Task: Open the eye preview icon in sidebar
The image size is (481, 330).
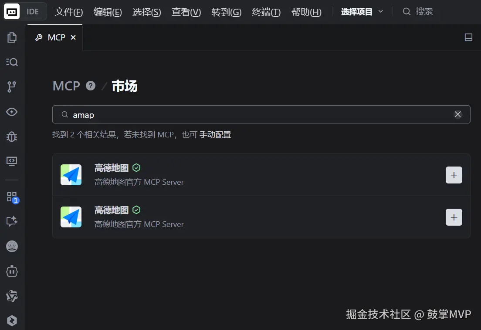Action: (12, 112)
